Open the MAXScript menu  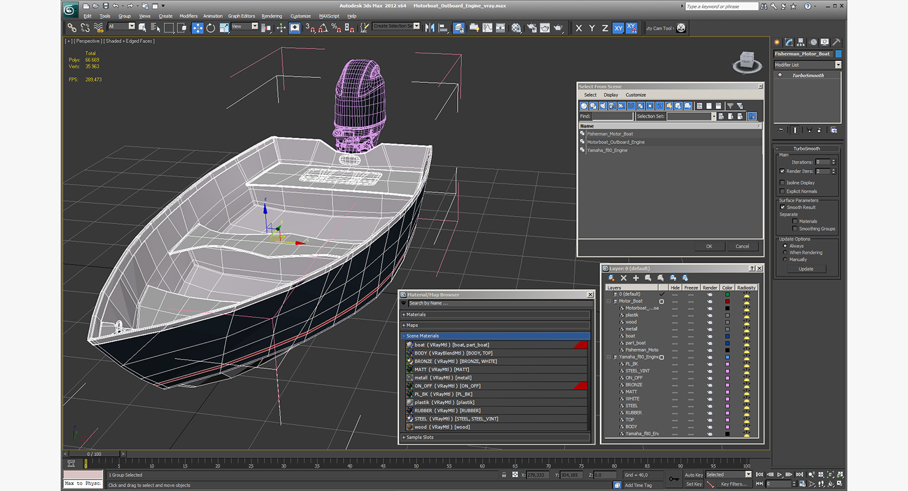point(329,16)
